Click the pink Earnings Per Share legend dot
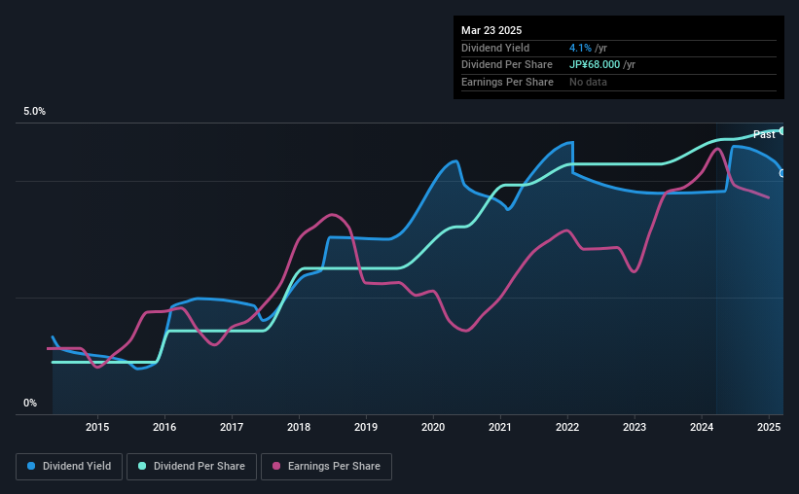 [x=276, y=466]
